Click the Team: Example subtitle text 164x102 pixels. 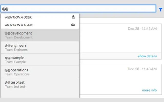15,62
